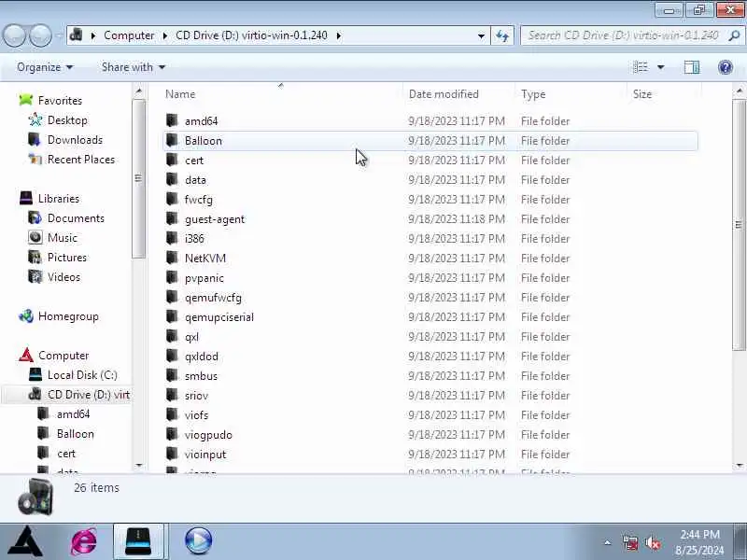This screenshot has height=560, width=747.
Task: Select the cert folder icon in file list
Action: pos(172,160)
